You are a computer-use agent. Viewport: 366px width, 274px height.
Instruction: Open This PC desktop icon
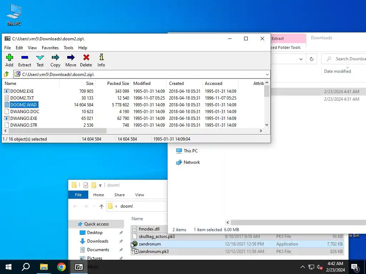[14, 15]
